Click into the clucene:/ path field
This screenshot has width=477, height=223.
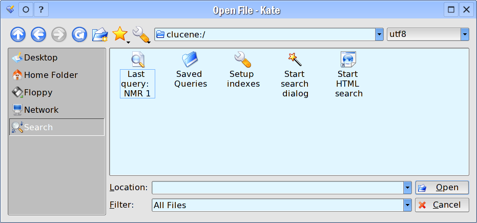(265, 34)
